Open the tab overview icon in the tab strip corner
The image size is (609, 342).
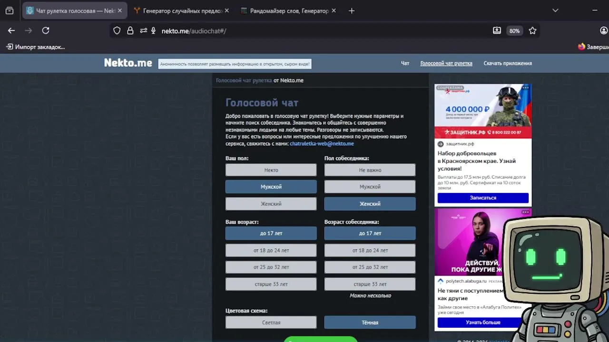point(10,10)
